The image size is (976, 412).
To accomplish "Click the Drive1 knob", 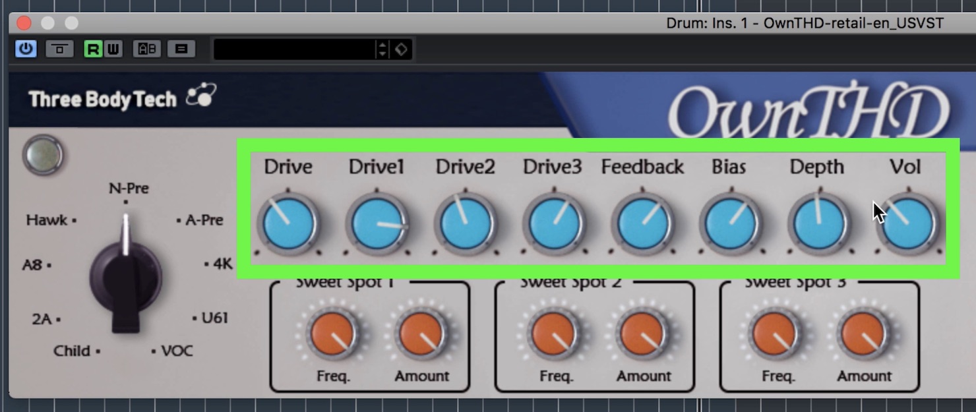I will (377, 224).
